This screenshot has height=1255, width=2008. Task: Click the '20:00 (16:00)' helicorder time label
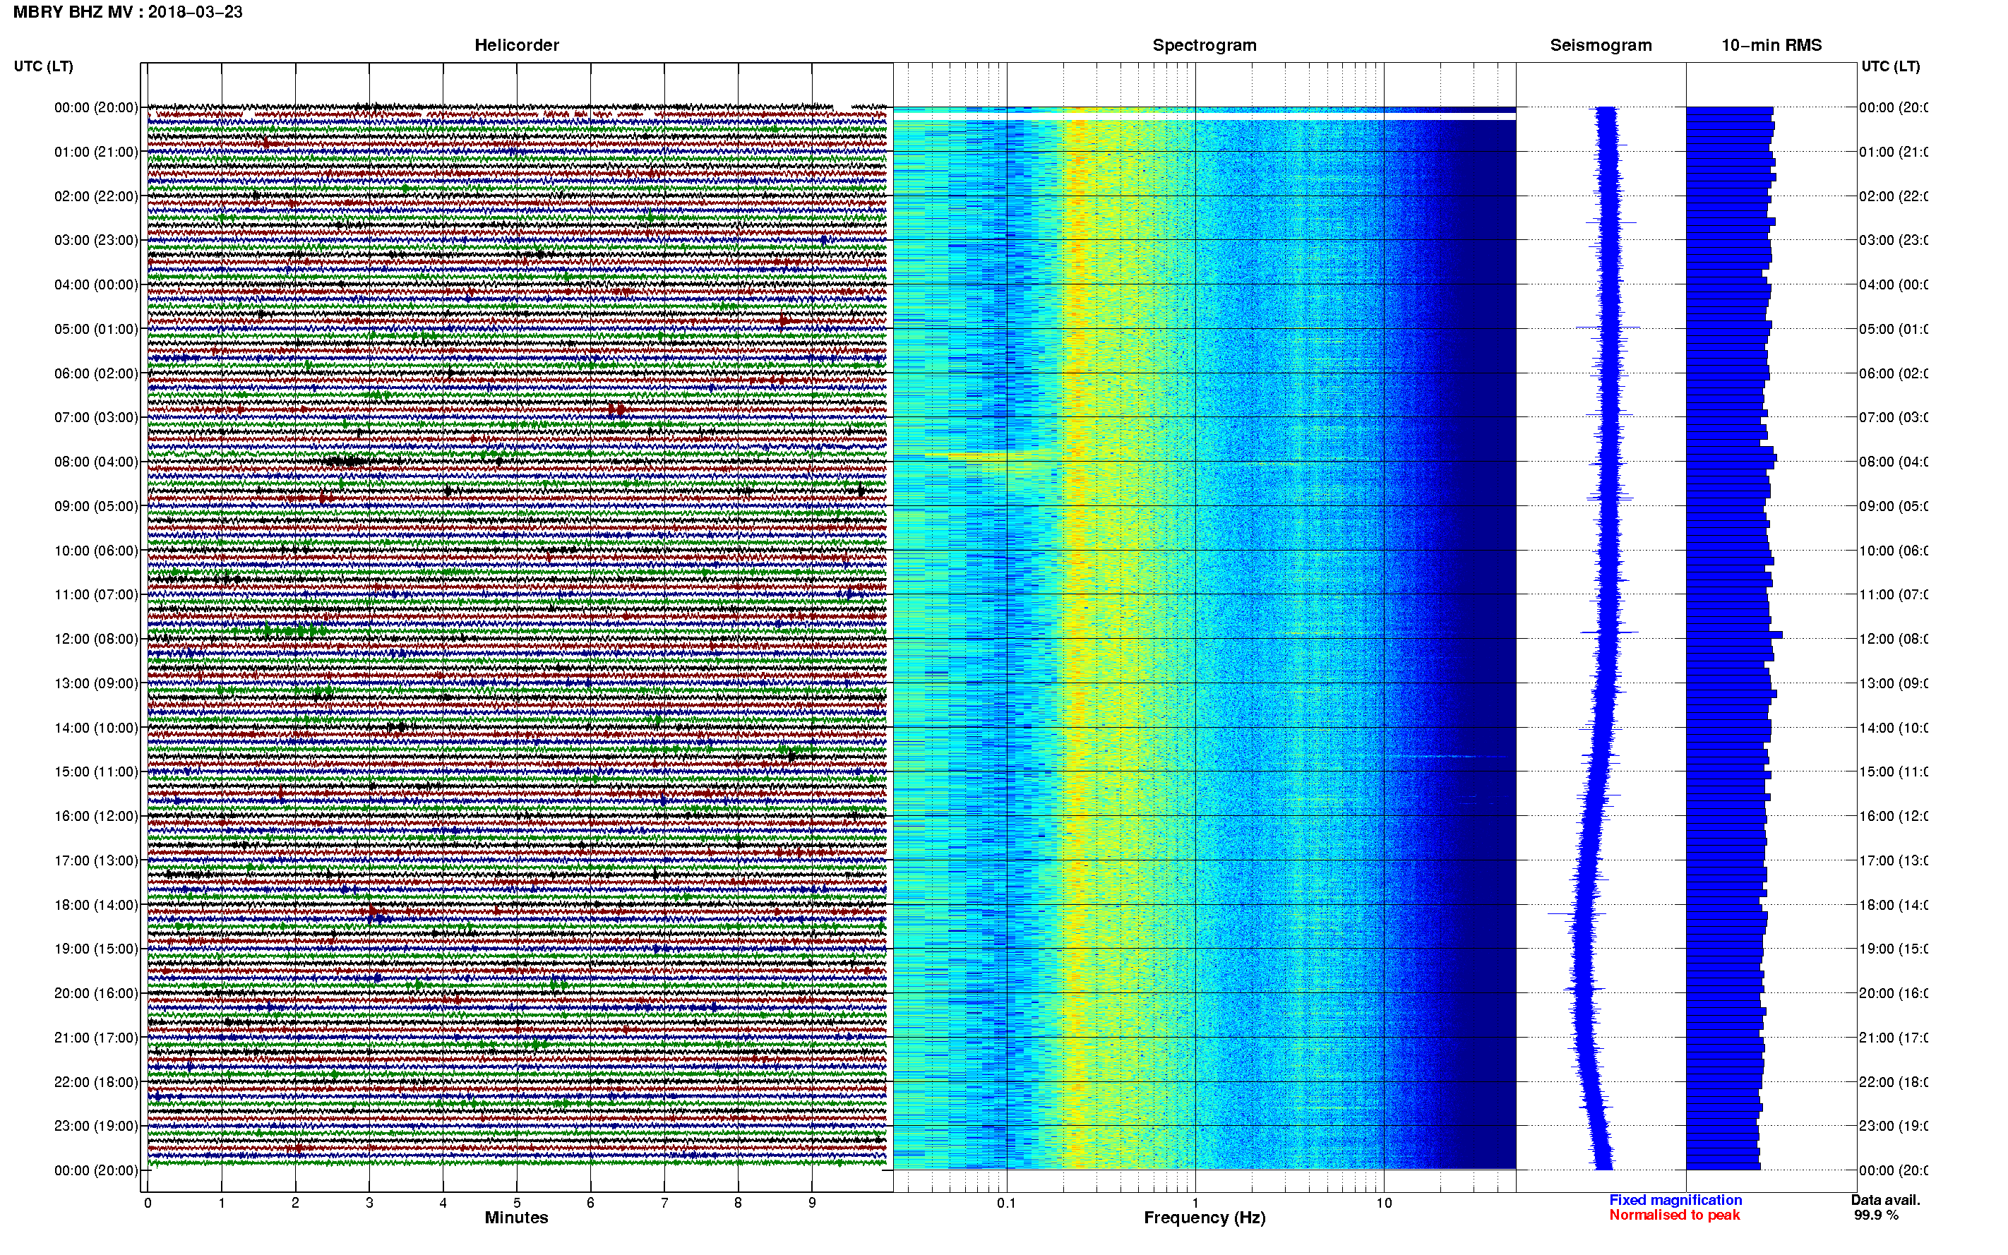pos(96,994)
